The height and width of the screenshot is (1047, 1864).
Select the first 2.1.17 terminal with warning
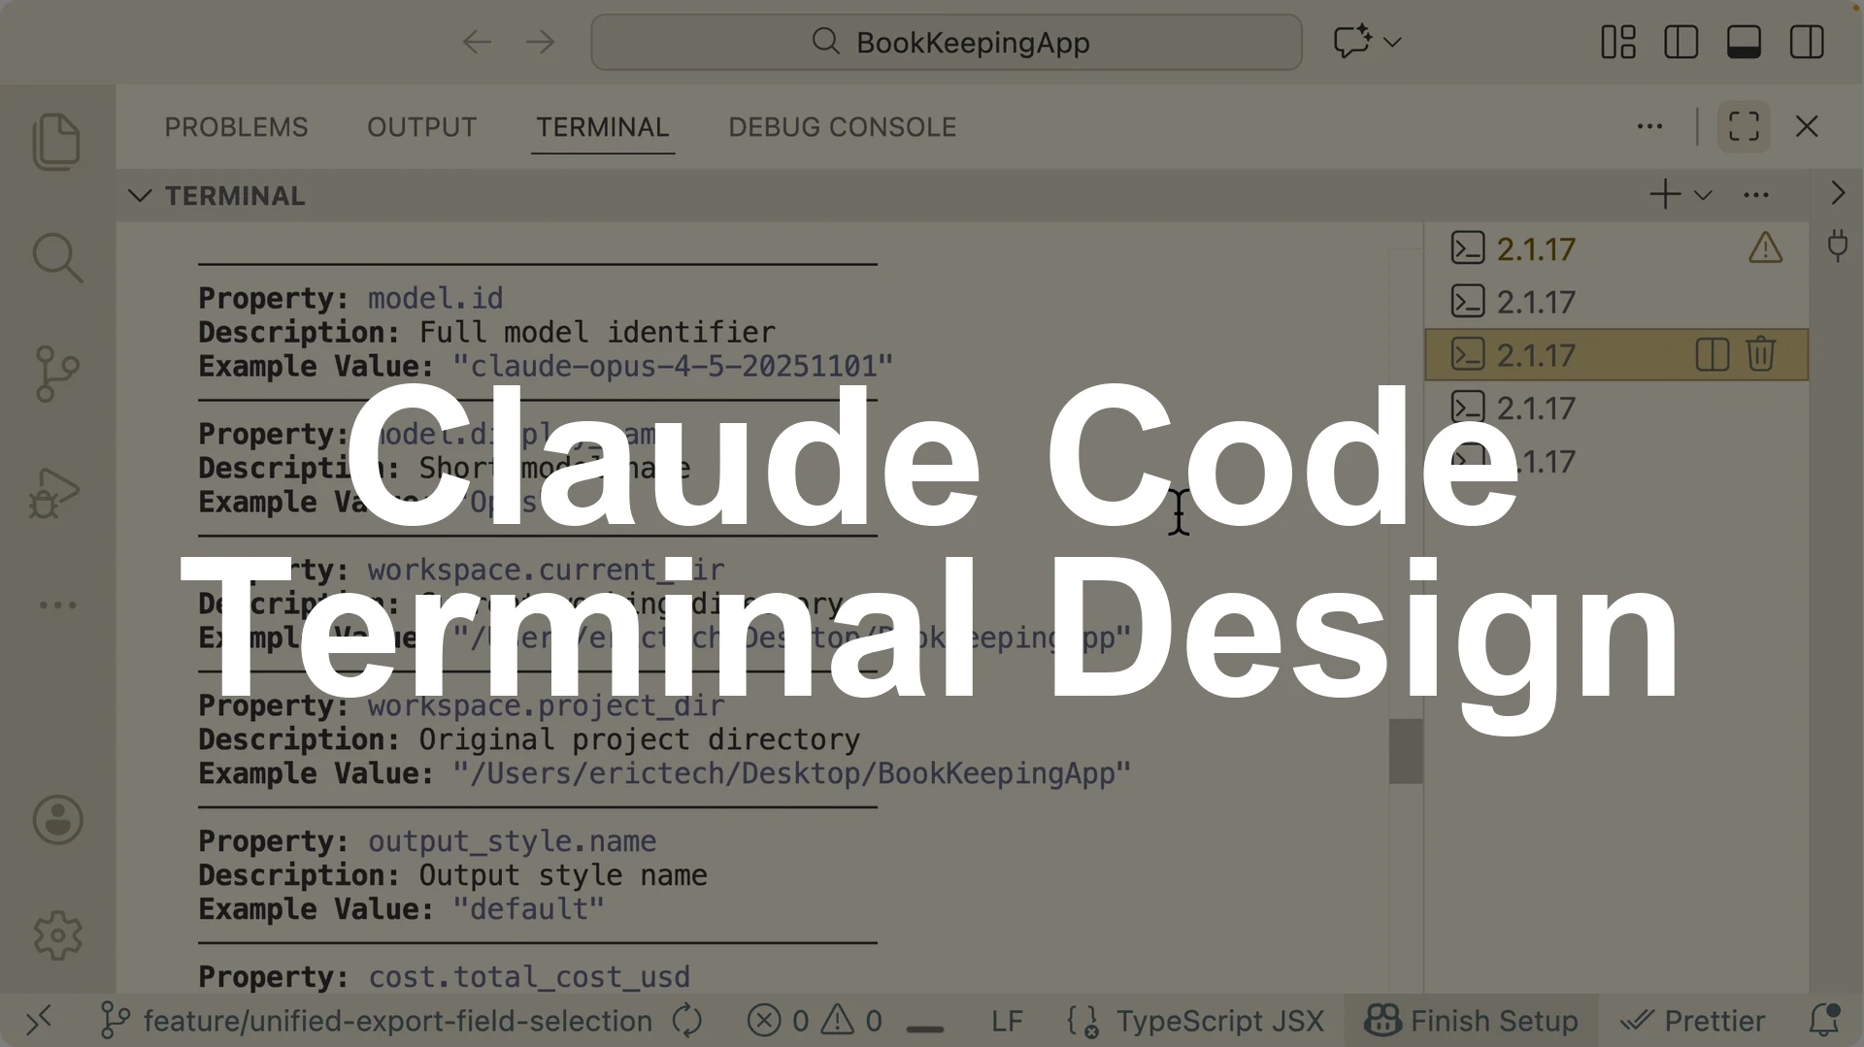[1616, 249]
